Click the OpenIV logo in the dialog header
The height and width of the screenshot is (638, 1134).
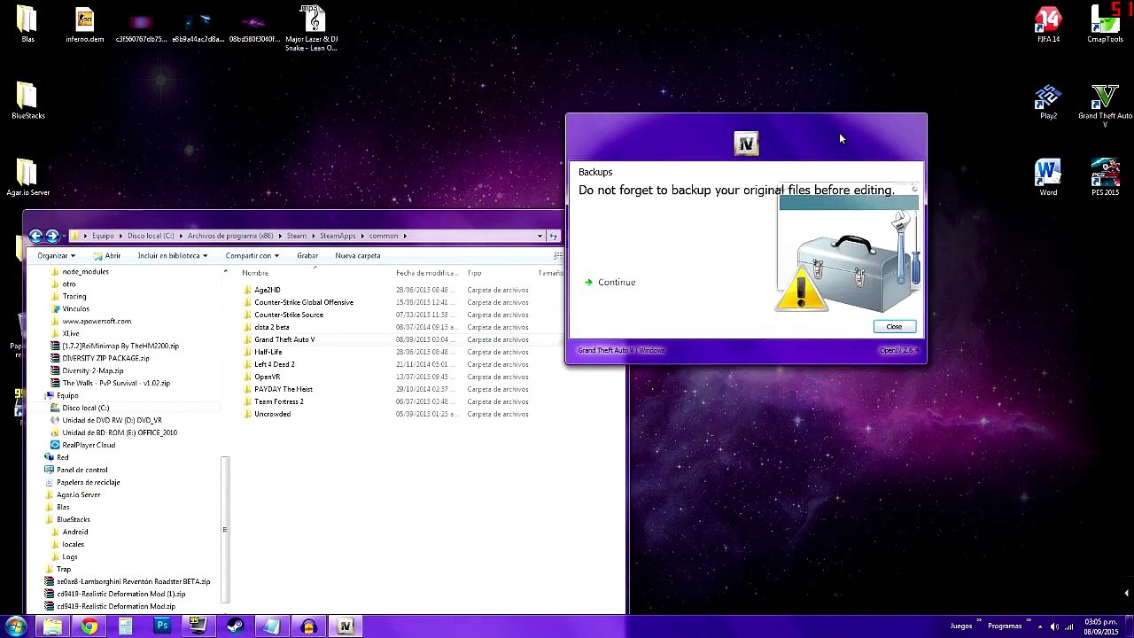point(746,144)
